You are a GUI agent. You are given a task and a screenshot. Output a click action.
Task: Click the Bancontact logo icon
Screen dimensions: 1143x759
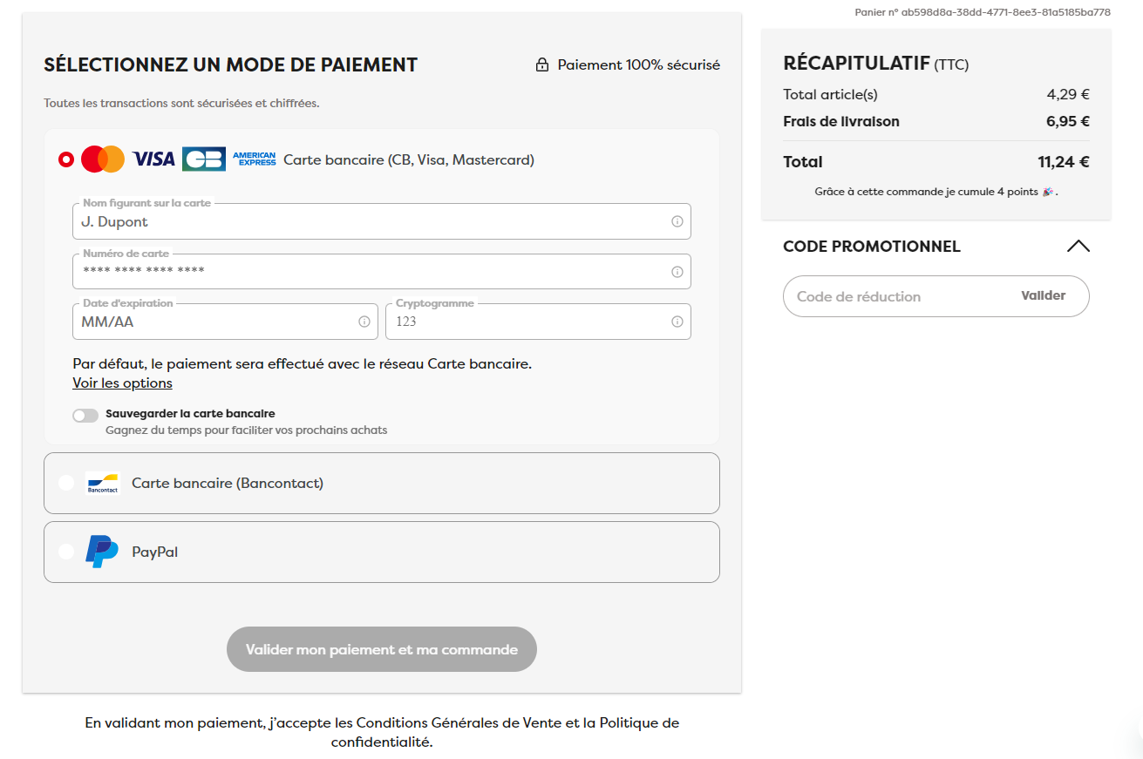pos(102,483)
